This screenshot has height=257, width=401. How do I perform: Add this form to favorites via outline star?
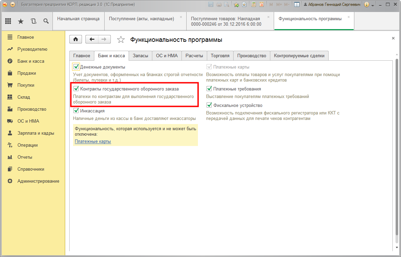121,40
